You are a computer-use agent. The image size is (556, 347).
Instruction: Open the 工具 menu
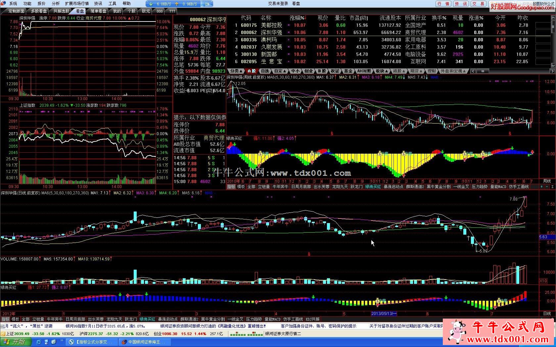tap(113, 4)
